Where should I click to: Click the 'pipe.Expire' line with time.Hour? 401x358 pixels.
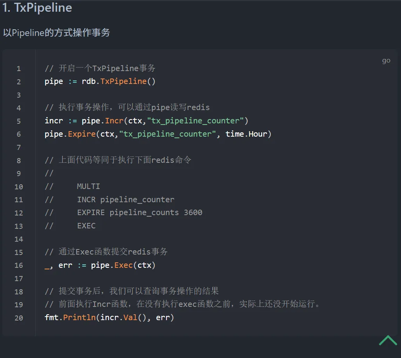tap(158, 134)
